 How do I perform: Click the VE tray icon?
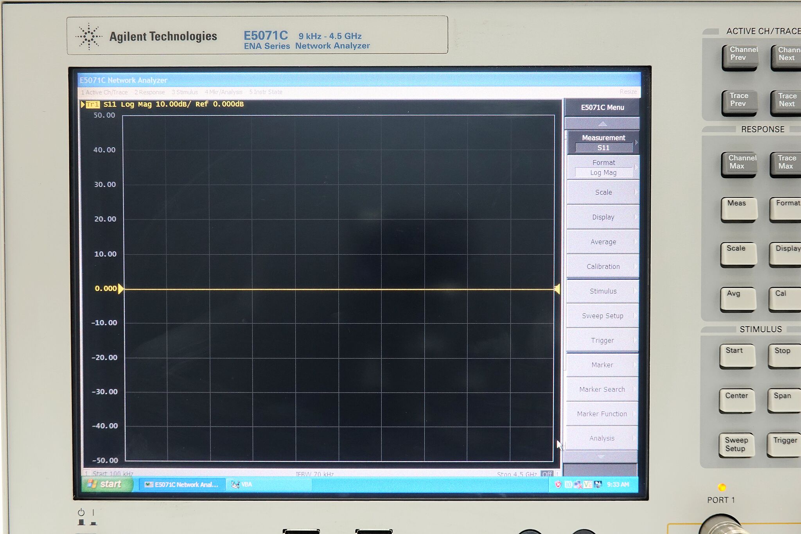click(x=587, y=484)
